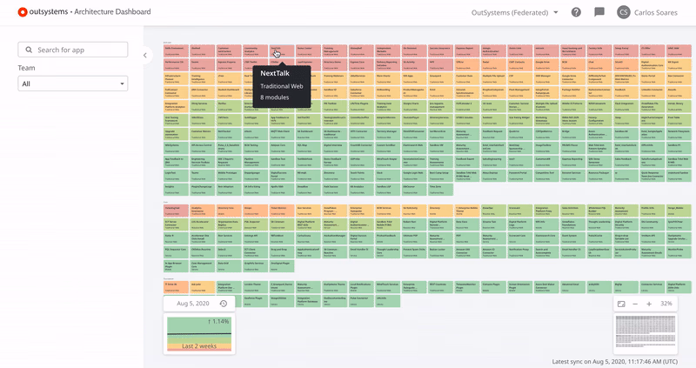Open the history clock icon beside the date
The height and width of the screenshot is (368, 696).
224,304
